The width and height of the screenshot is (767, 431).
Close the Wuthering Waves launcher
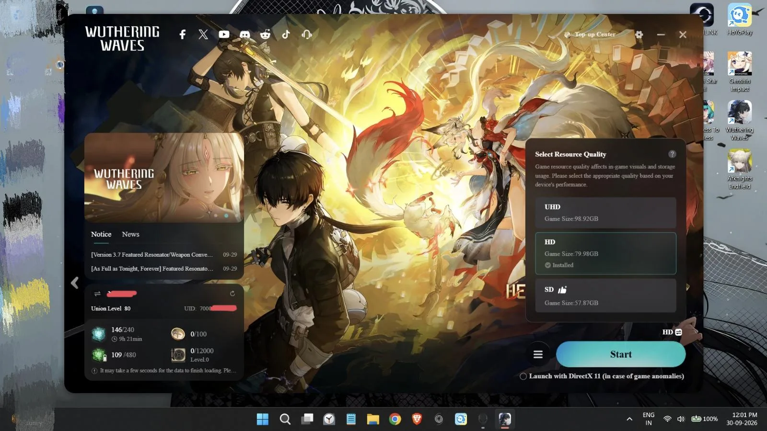click(x=683, y=34)
